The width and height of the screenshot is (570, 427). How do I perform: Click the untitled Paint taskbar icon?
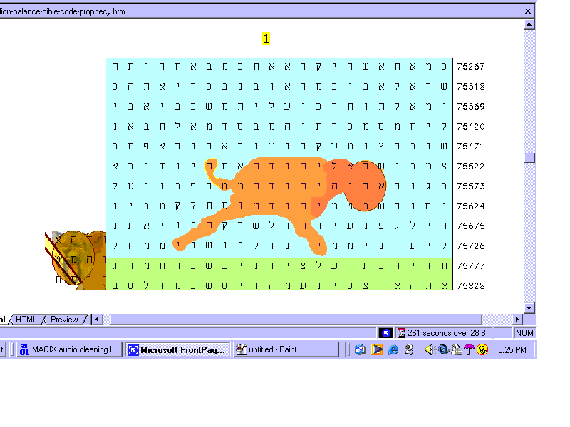click(x=241, y=349)
